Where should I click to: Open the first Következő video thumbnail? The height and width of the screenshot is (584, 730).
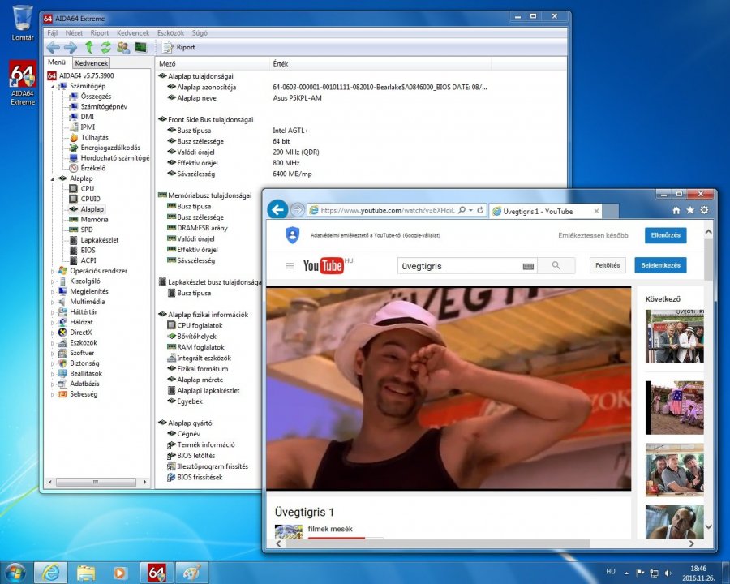[x=674, y=337]
